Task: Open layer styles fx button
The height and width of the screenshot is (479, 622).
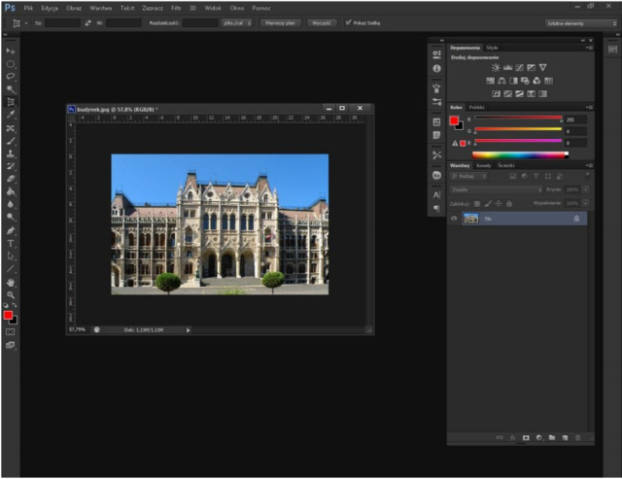Action: point(512,437)
